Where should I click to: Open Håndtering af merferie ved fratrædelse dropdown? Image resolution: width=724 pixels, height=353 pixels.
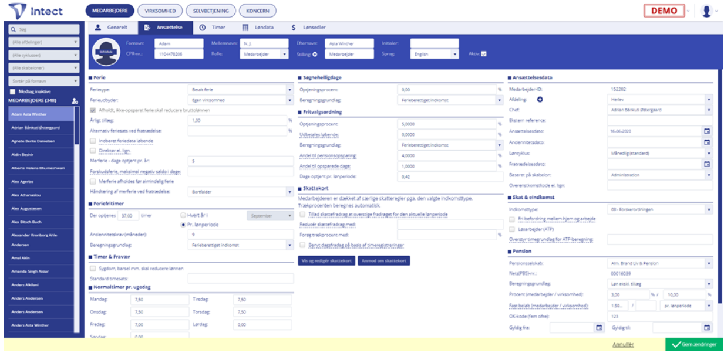tap(241, 191)
